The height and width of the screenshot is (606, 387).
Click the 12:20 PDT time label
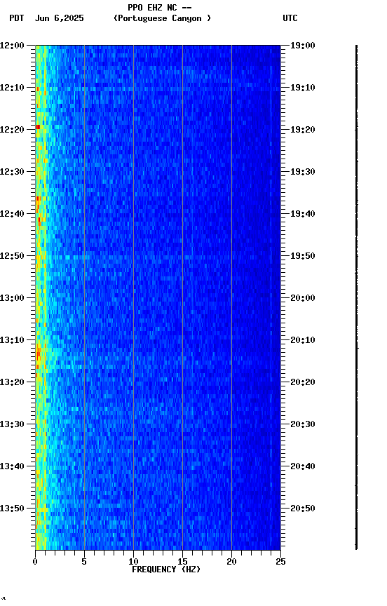tap(12, 130)
